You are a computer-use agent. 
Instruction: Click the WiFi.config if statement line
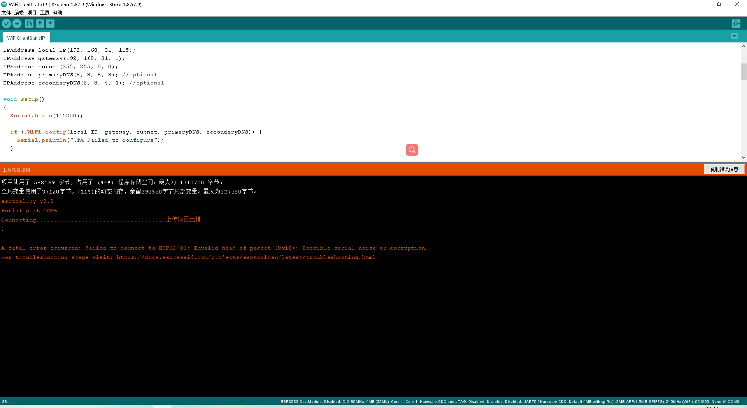point(136,132)
